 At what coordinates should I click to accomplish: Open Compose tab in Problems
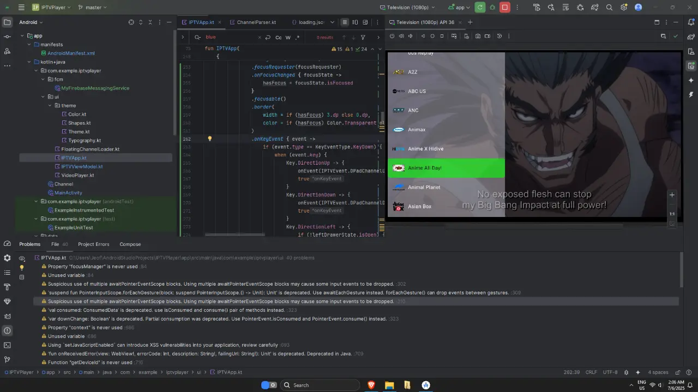pyautogui.click(x=130, y=244)
